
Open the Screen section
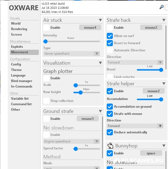tap(16, 35)
